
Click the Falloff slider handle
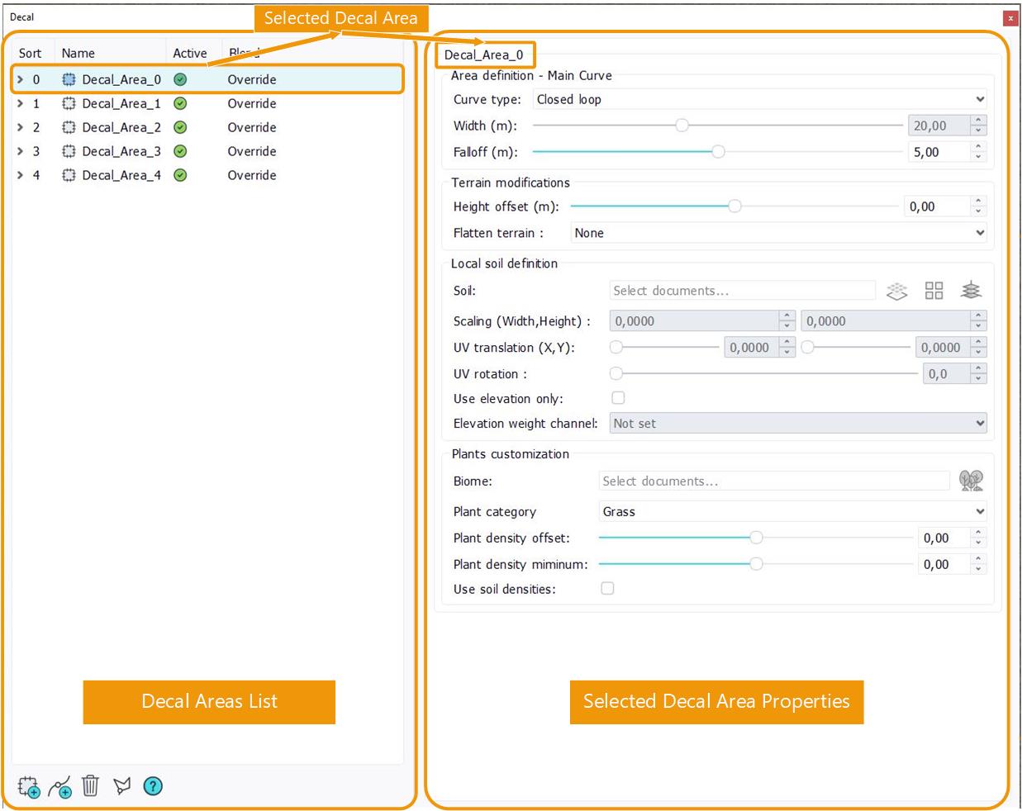718,152
